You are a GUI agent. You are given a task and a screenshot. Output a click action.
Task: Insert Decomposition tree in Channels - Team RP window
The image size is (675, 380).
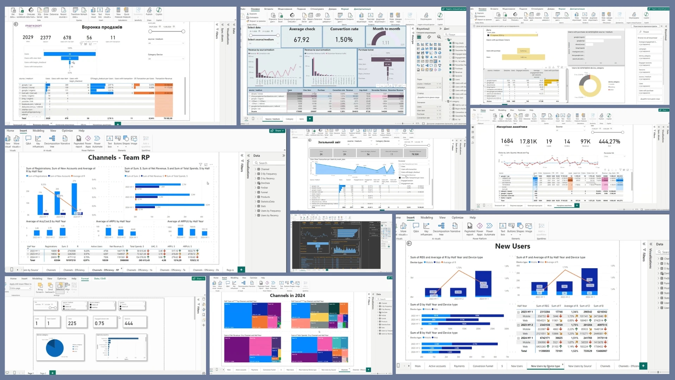52,138
